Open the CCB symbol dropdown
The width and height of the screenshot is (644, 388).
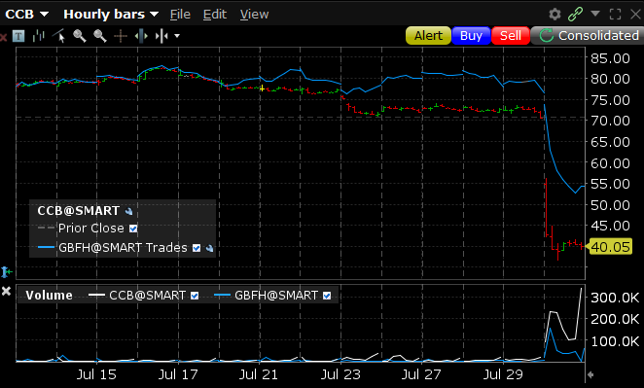[26, 15]
